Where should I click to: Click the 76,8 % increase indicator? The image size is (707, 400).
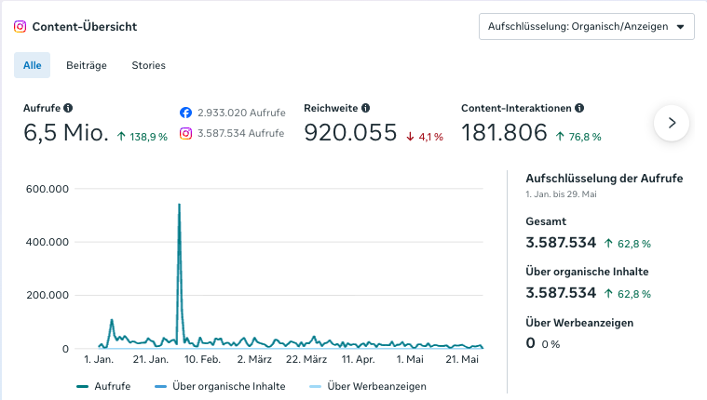578,137
